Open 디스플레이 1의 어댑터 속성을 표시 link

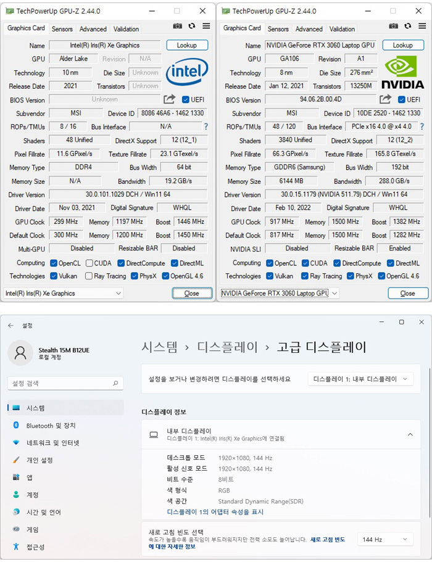pyautogui.click(x=215, y=512)
